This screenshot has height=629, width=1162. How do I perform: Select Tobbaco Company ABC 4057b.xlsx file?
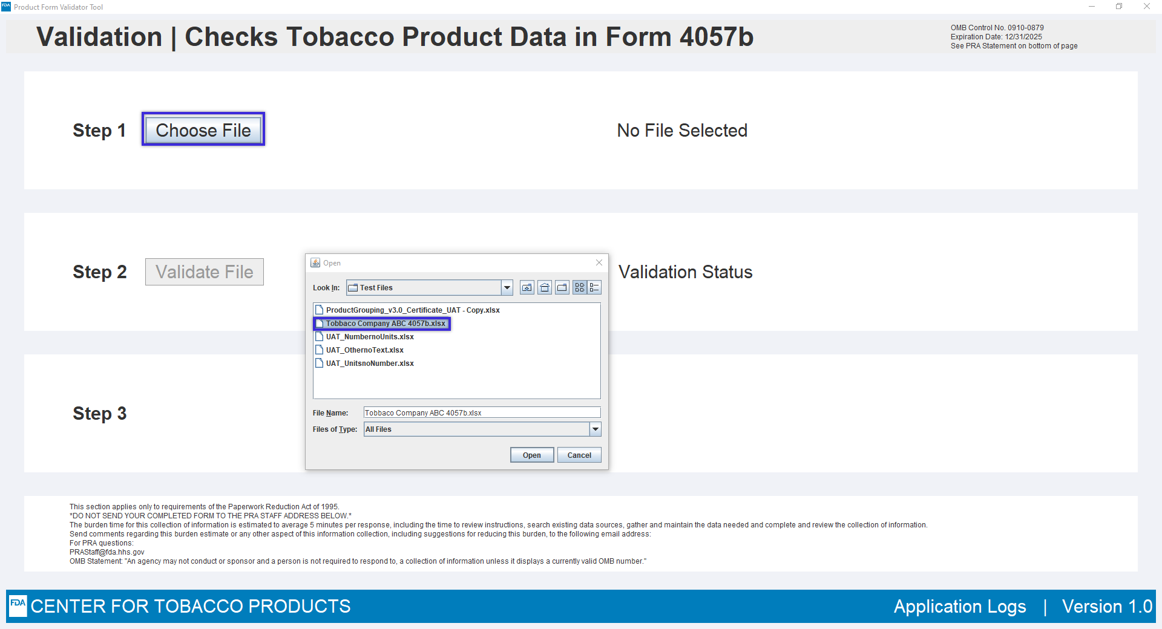tap(385, 324)
